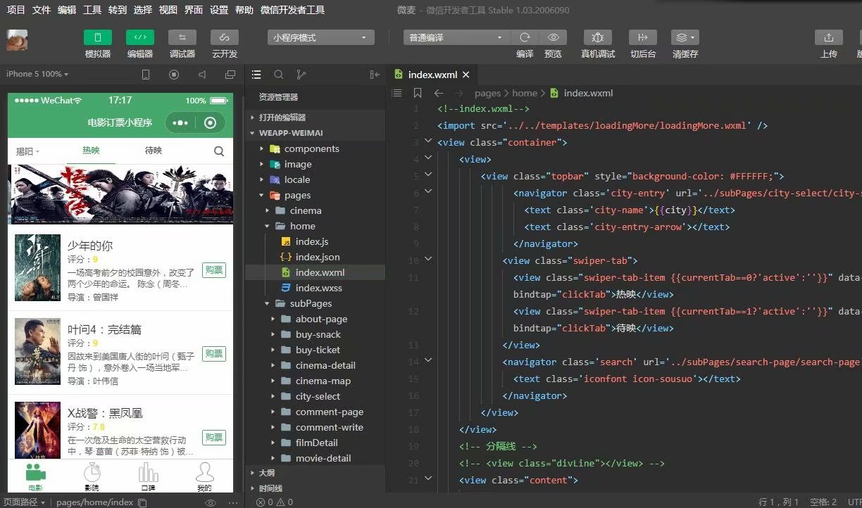
Task: Expand the 大纲 outline section
Action: pyautogui.click(x=315, y=473)
